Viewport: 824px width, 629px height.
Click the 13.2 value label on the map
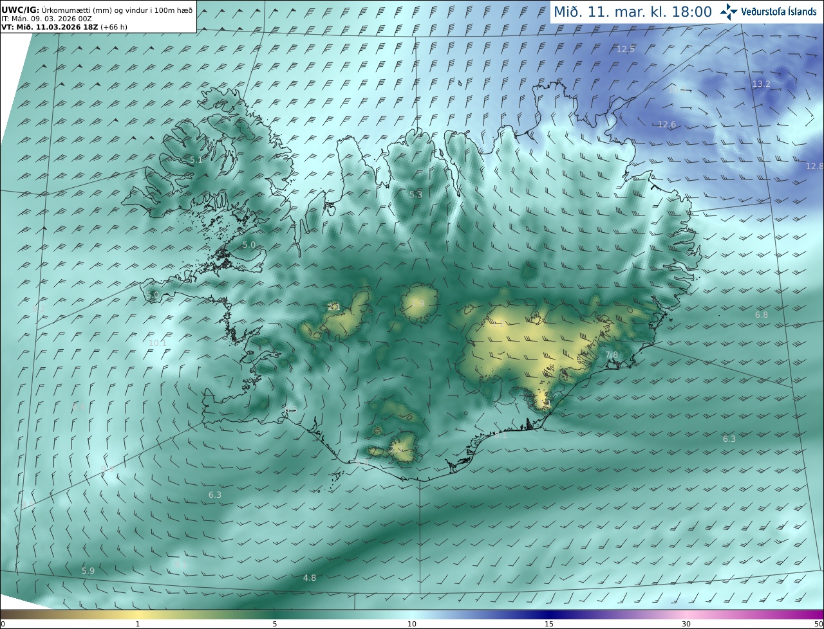tap(762, 84)
